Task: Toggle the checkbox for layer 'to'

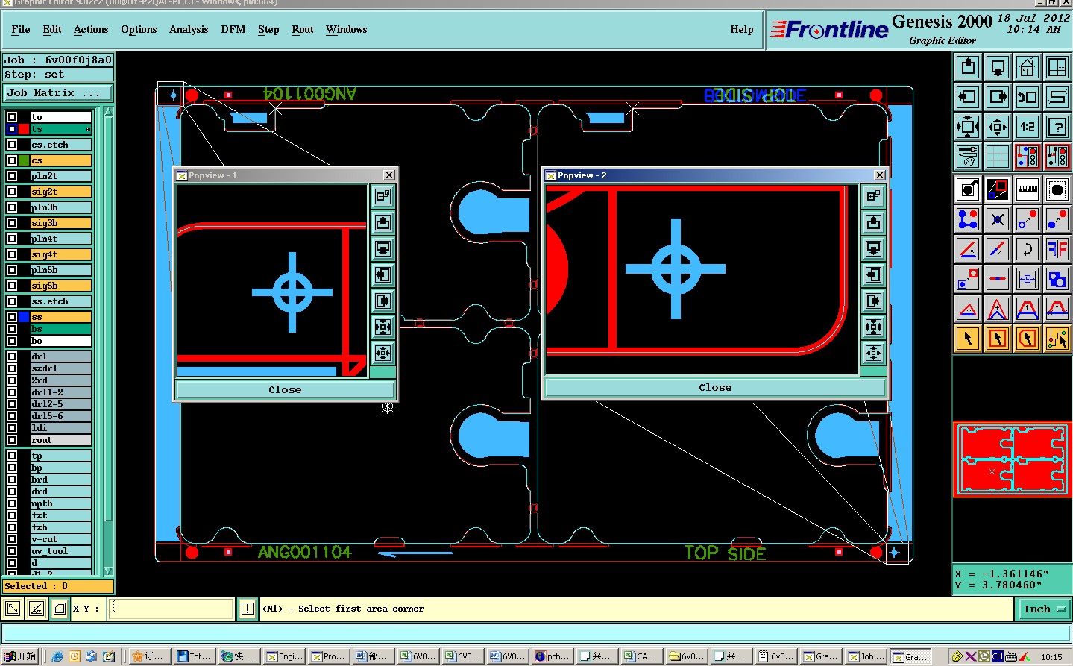Action: click(12, 117)
